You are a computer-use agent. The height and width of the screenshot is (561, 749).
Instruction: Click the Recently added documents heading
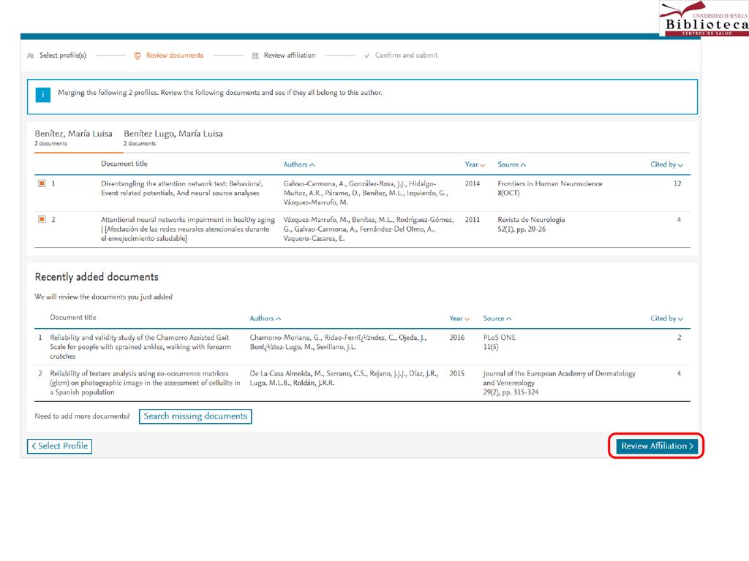pos(97,277)
